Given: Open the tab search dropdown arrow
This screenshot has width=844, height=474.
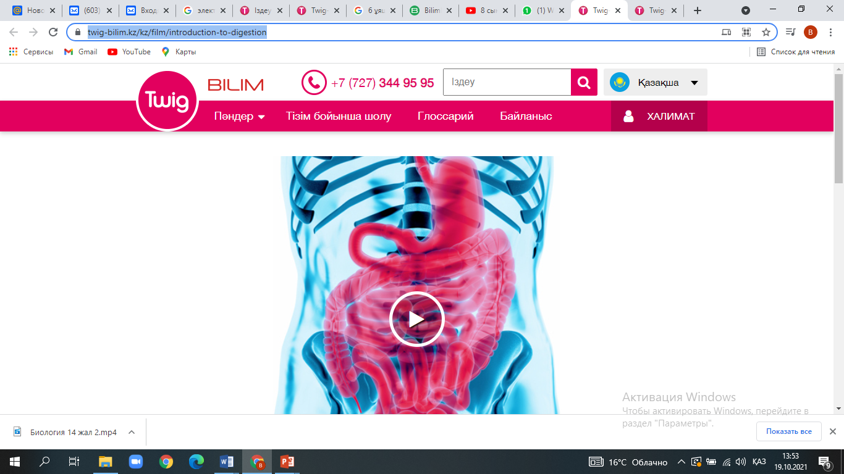Looking at the screenshot, I should coord(746,10).
